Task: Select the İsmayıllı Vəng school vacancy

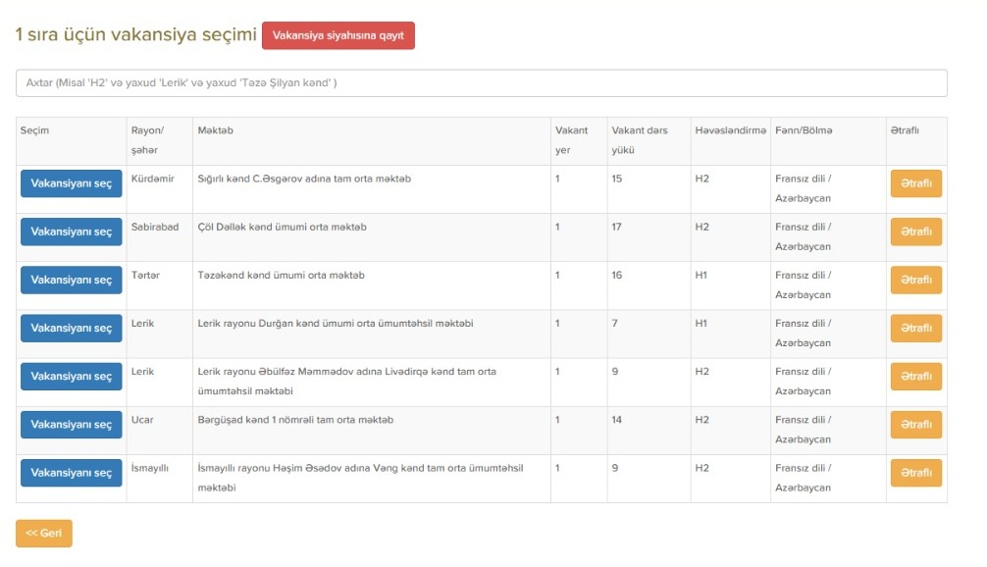Action: pos(71,473)
